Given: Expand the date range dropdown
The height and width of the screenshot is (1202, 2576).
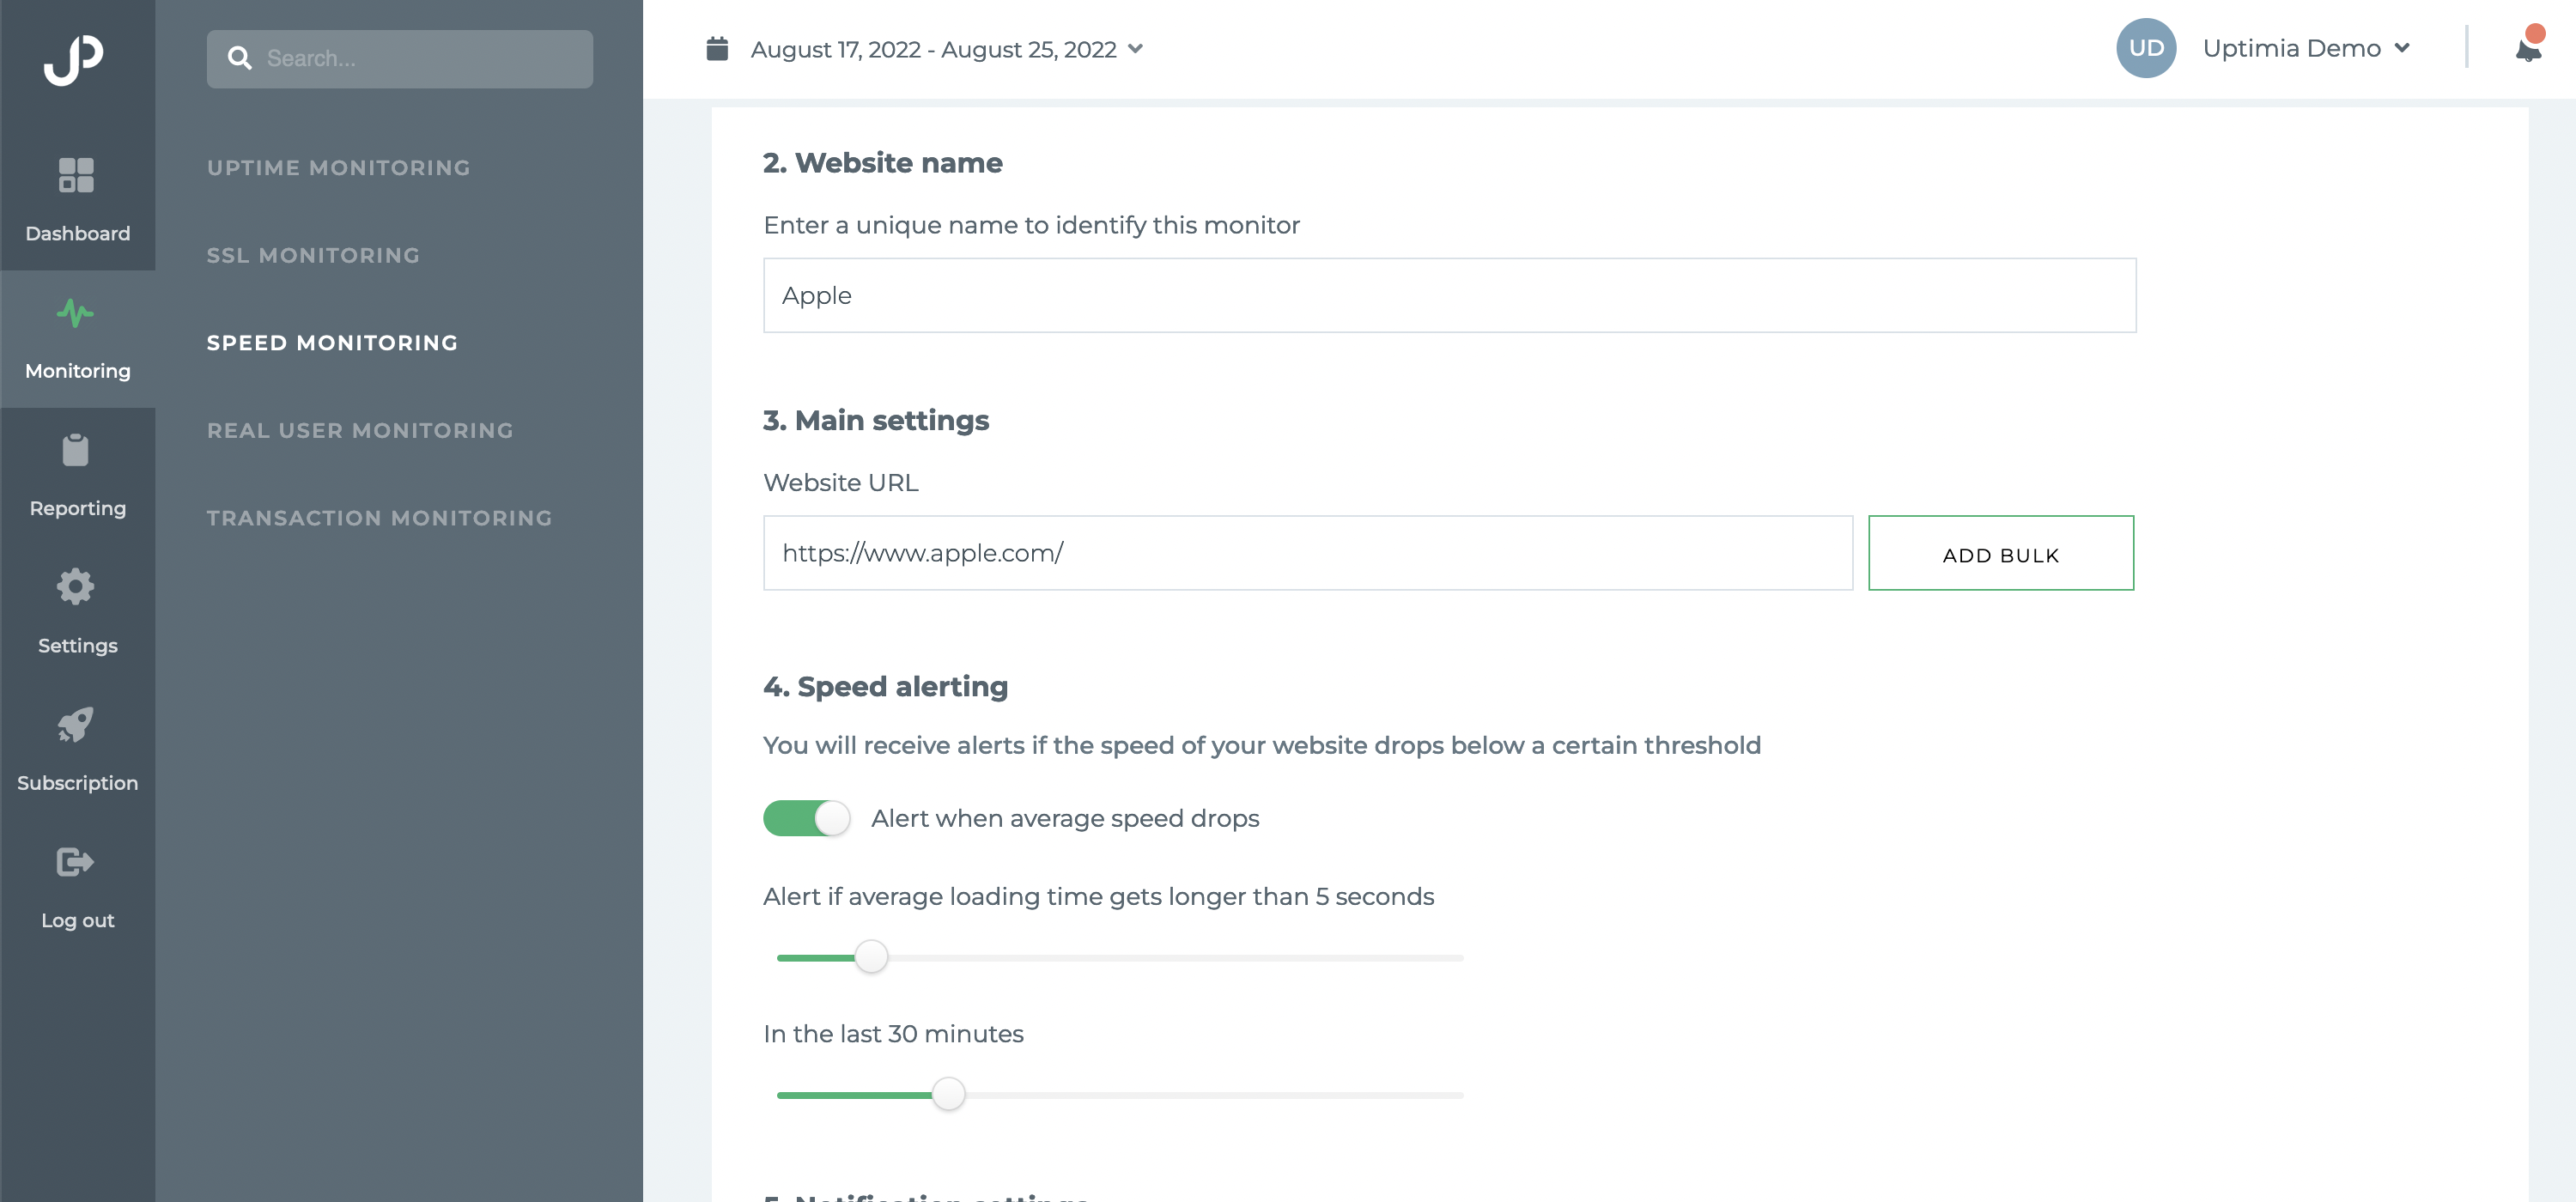Looking at the screenshot, I should tap(946, 49).
